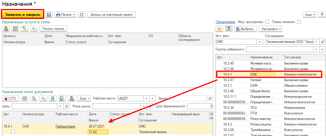Click the floppy disk save icon
326x136 pixels.
click(x=49, y=14)
